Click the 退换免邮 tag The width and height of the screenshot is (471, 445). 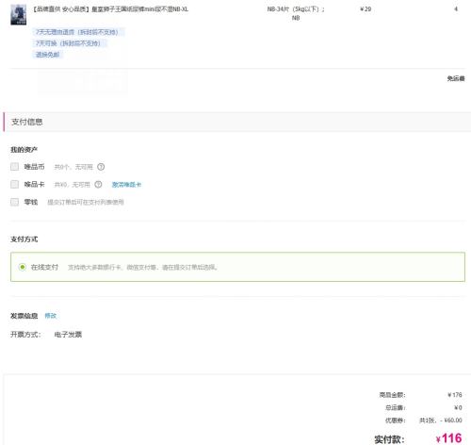coord(48,55)
